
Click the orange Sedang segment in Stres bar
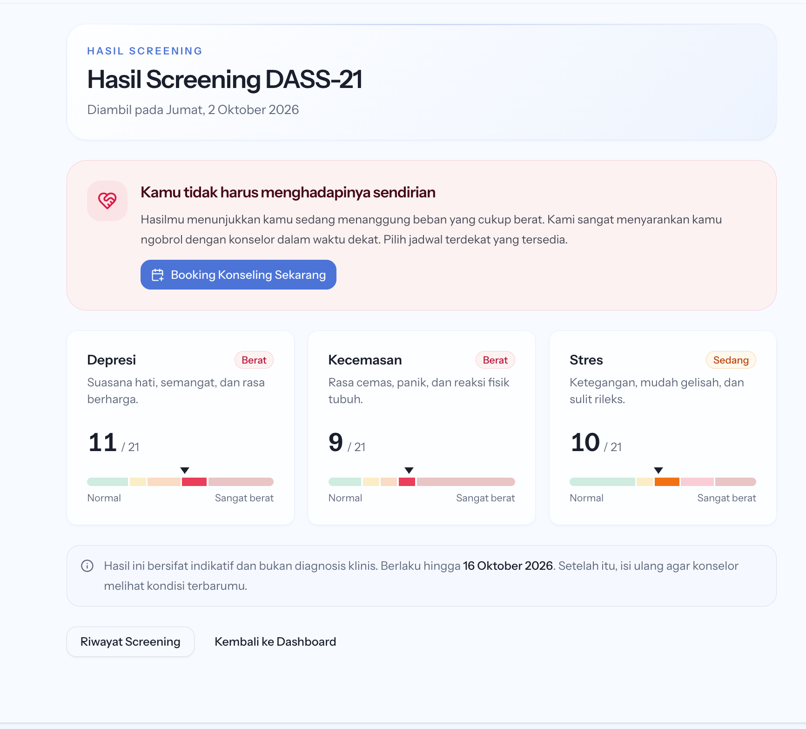pyautogui.click(x=667, y=482)
